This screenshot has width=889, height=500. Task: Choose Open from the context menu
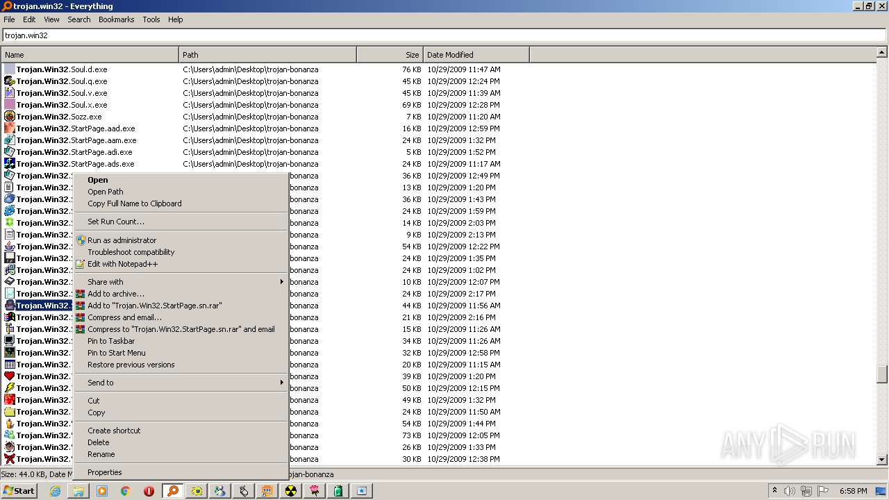pyautogui.click(x=181, y=180)
